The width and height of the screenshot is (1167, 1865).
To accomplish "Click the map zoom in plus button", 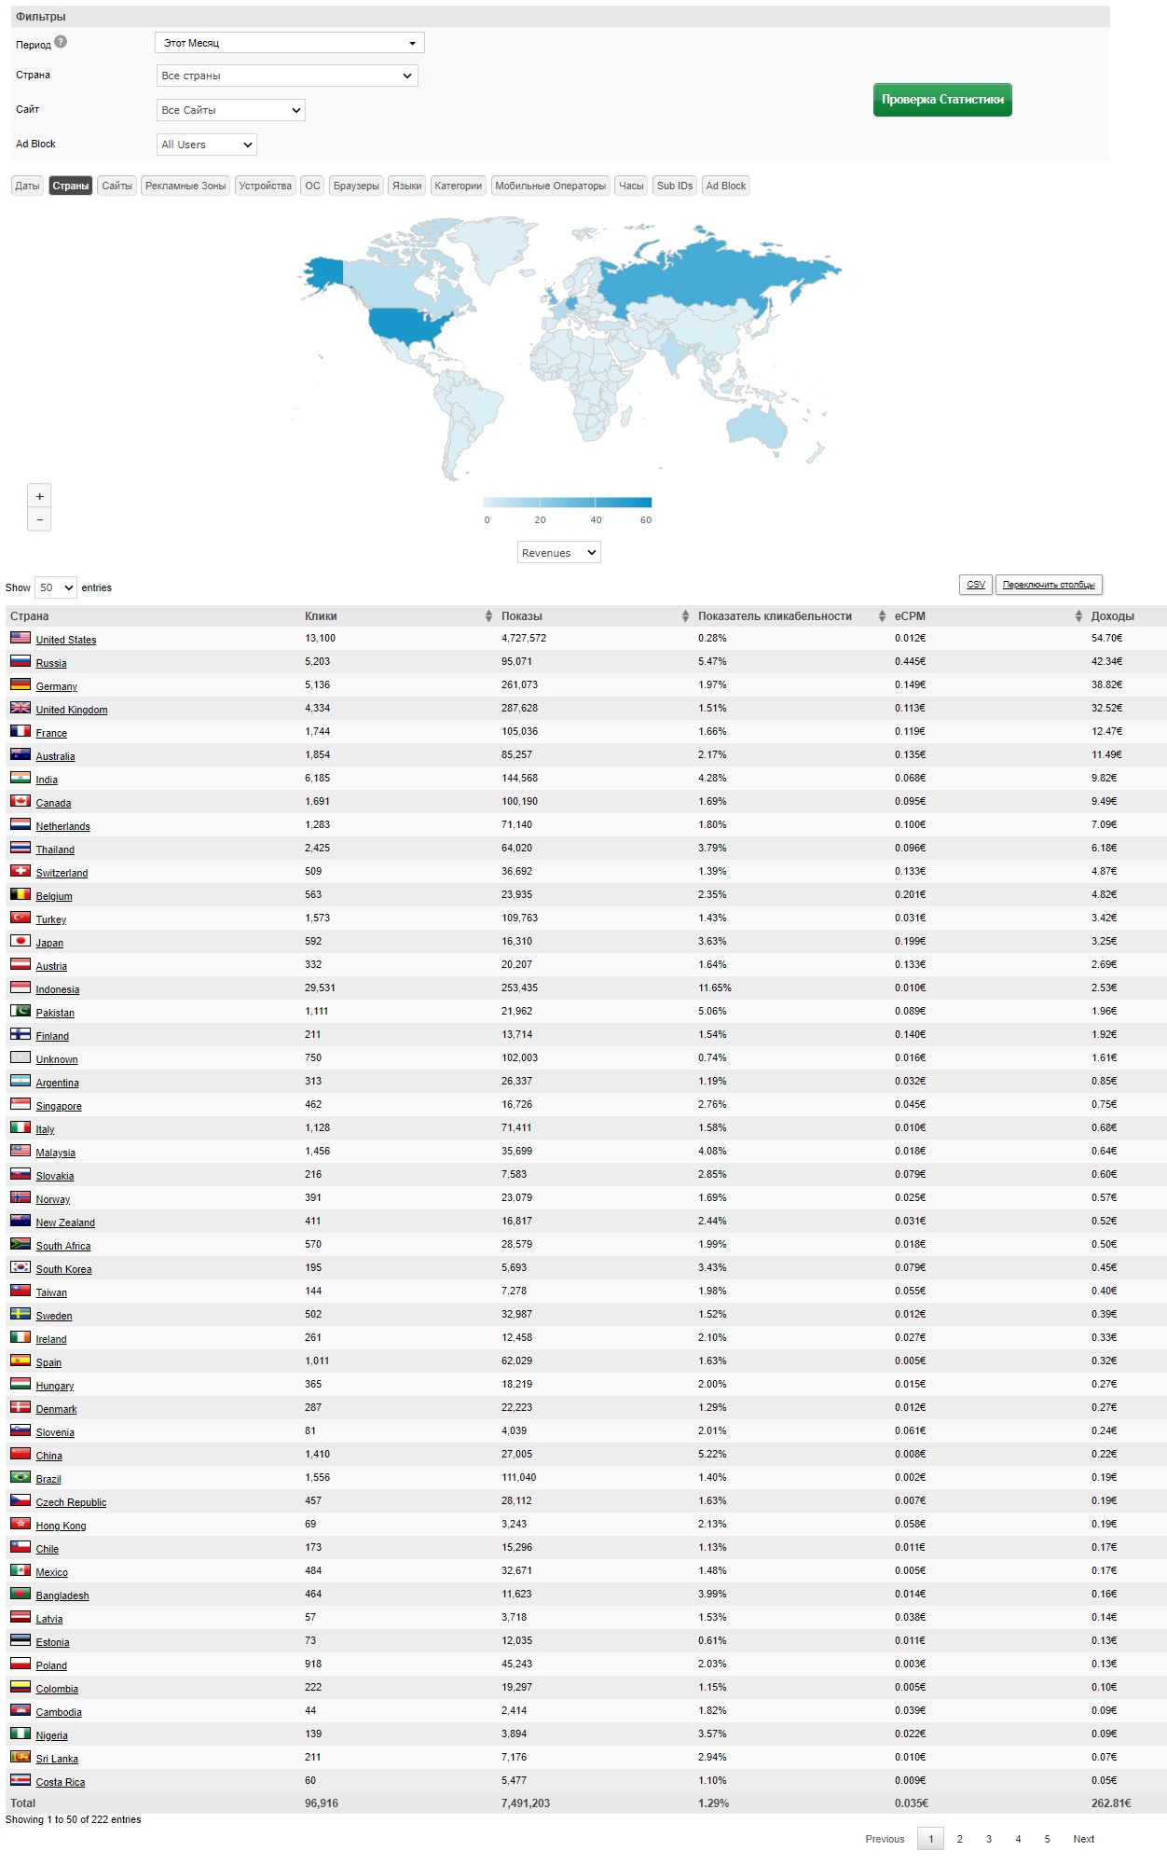I will (x=39, y=496).
